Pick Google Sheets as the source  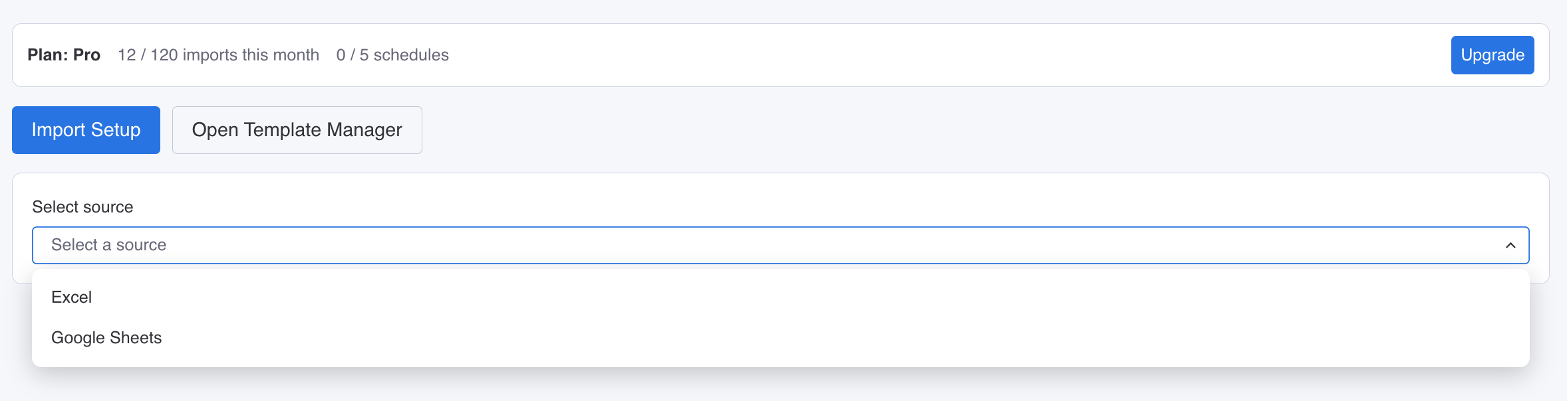tap(106, 338)
